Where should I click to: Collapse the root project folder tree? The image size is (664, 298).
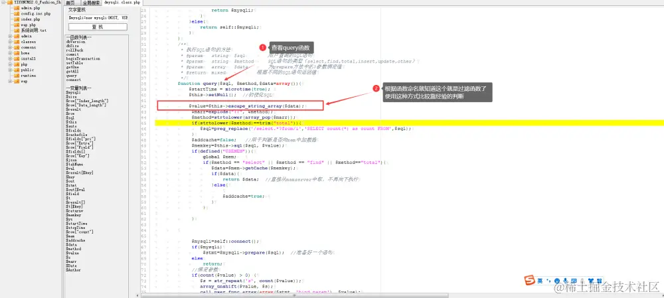[x=4, y=3]
